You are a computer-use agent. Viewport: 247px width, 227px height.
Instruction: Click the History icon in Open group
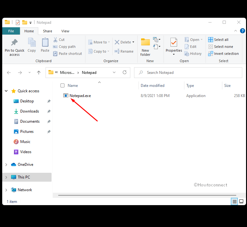(x=187, y=54)
